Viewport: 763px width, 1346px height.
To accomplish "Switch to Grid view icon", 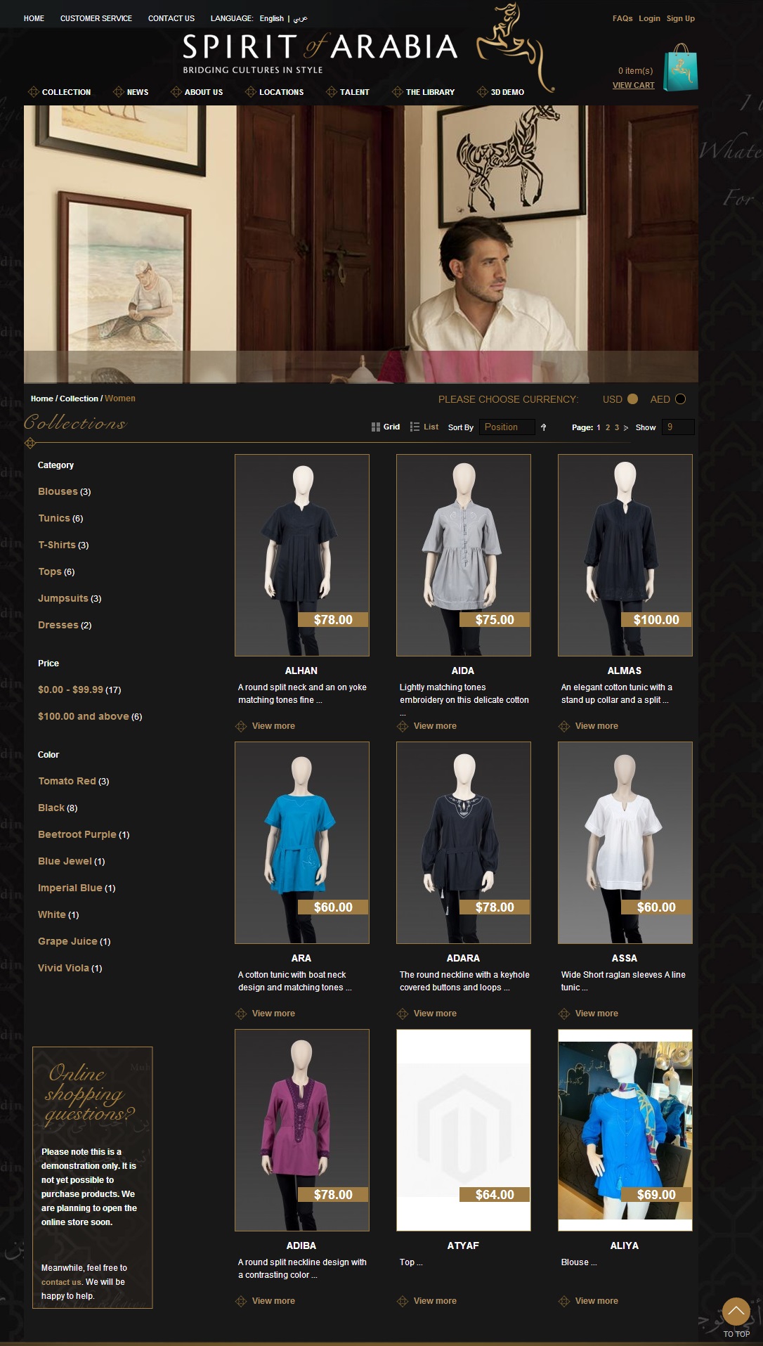I will click(376, 427).
